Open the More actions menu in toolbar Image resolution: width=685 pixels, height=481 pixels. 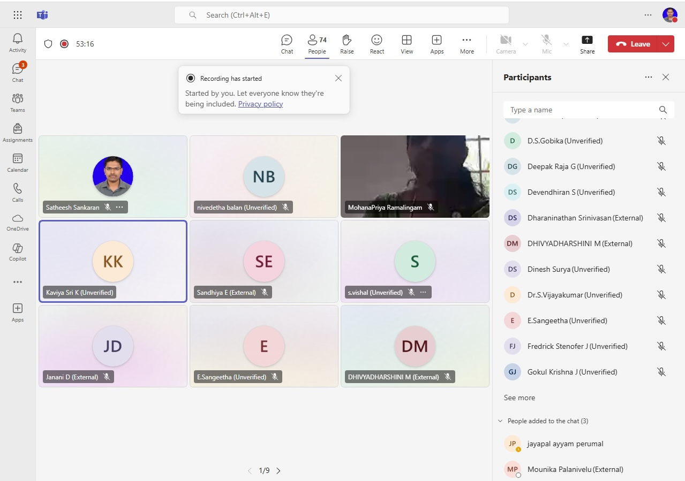[467, 44]
